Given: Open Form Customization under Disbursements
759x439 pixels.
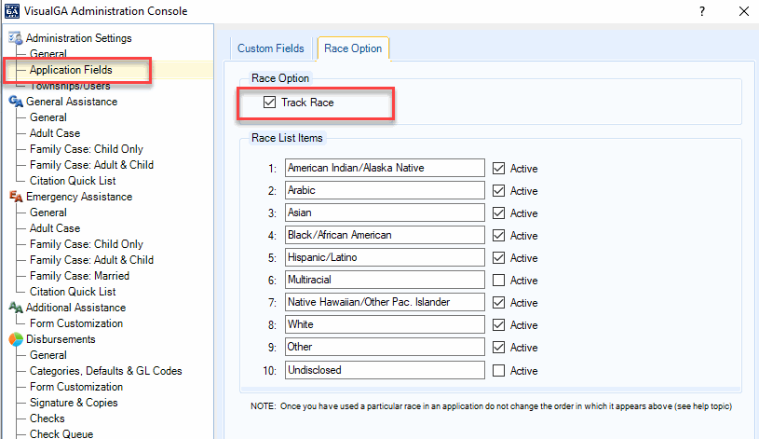Looking at the screenshot, I should (x=76, y=387).
